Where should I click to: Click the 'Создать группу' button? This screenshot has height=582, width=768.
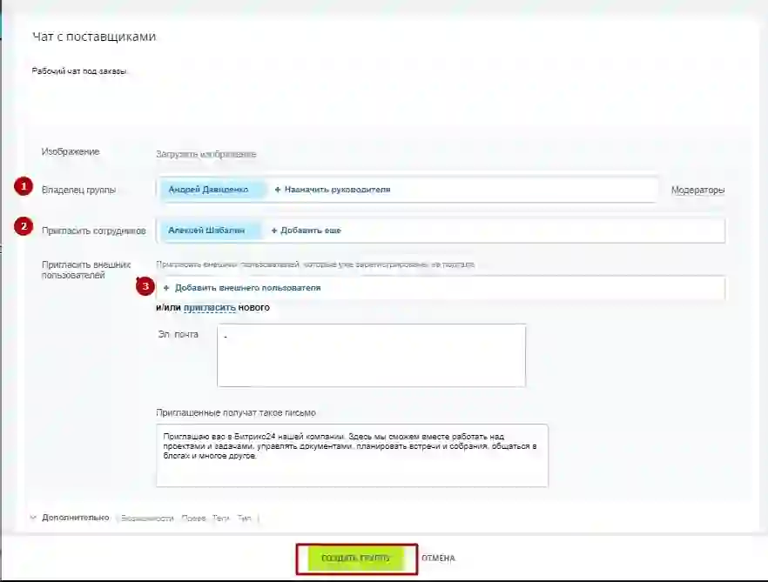(356, 559)
